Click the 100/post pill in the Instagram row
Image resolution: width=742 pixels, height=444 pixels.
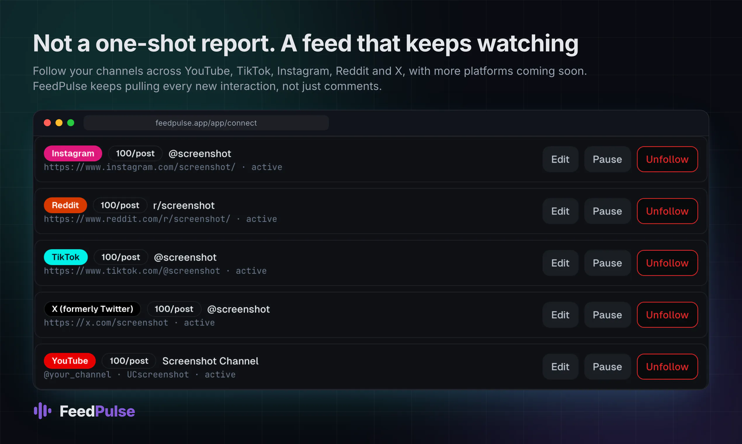[135, 153]
